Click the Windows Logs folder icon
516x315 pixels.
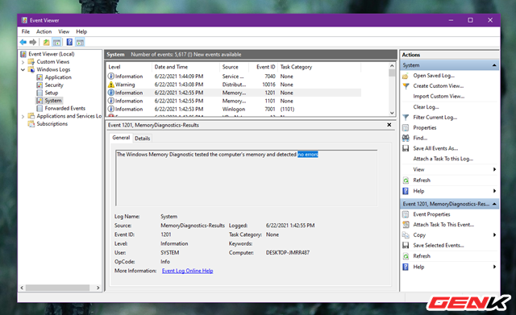[31, 69]
